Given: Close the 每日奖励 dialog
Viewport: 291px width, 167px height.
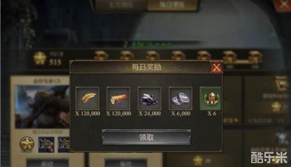Looking at the screenshot, I should tap(216, 67).
